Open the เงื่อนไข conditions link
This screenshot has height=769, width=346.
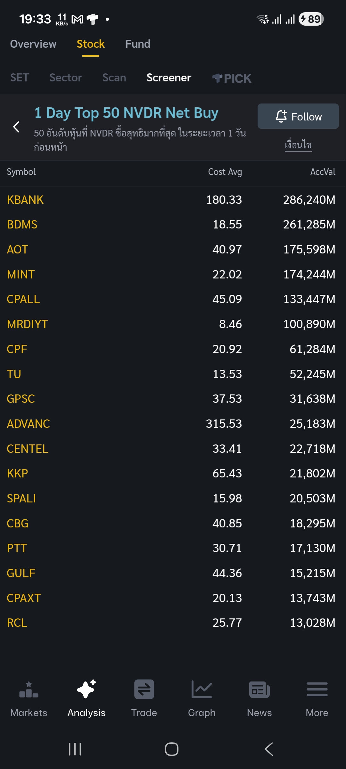click(x=298, y=145)
